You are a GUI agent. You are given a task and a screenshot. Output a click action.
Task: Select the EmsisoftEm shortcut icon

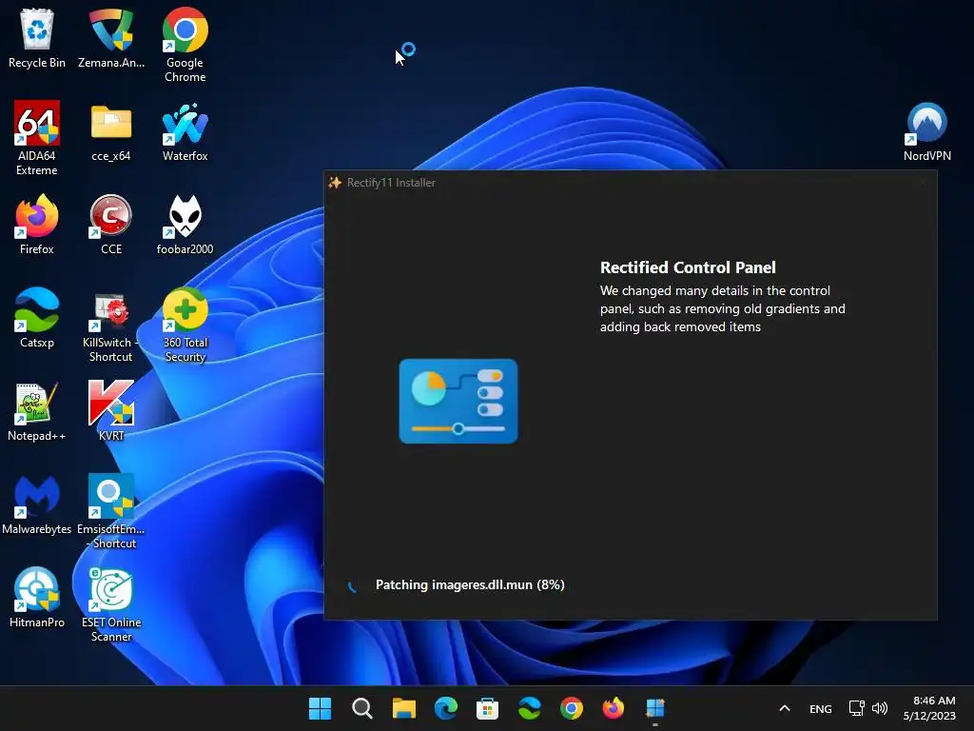(111, 511)
